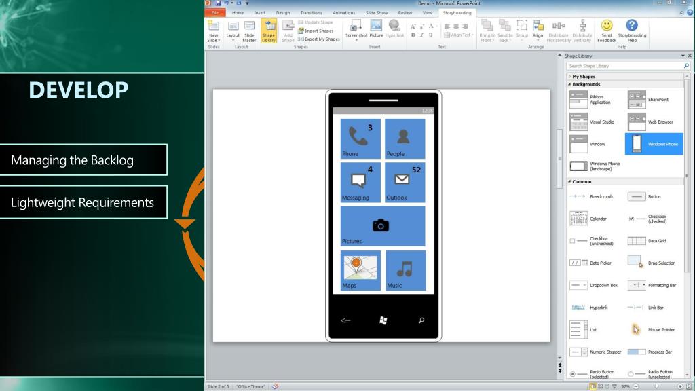The width and height of the screenshot is (695, 391).
Task: Click the zoom slider in status bar
Action: click(x=655, y=387)
